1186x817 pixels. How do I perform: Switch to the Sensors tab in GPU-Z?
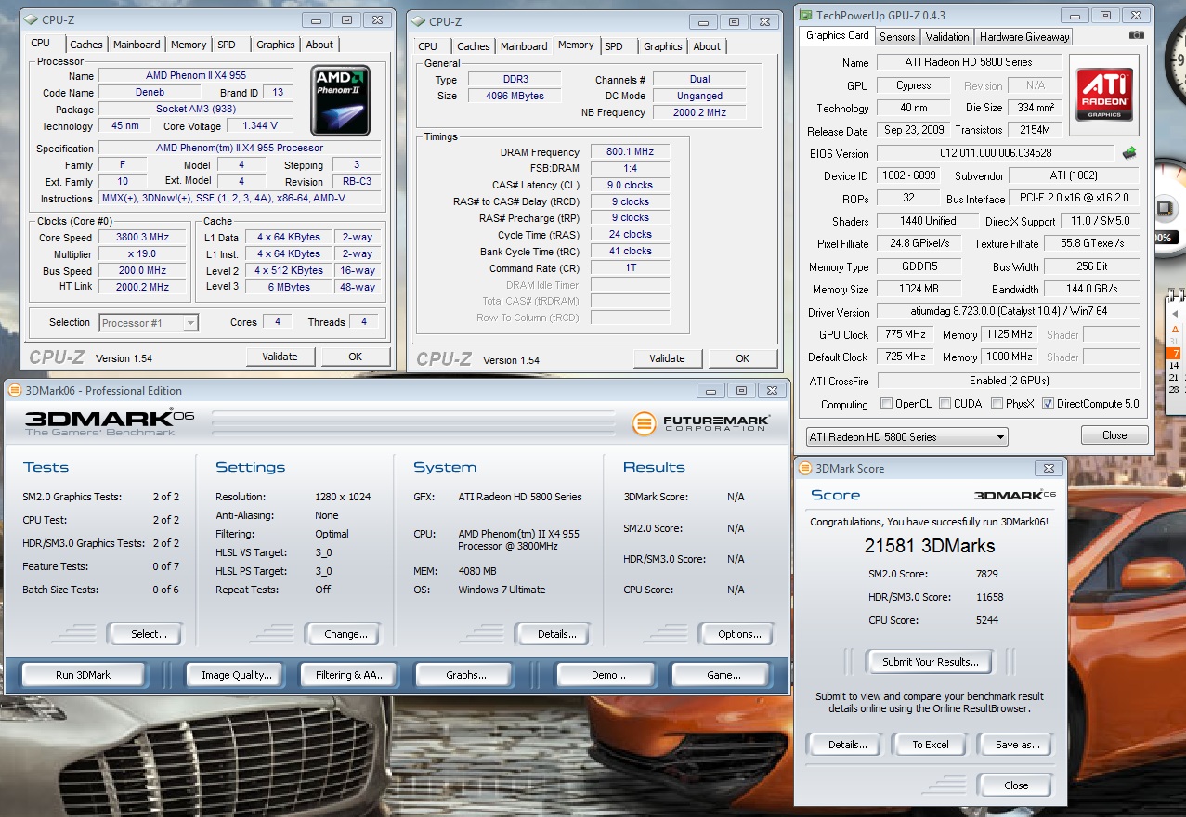(897, 37)
